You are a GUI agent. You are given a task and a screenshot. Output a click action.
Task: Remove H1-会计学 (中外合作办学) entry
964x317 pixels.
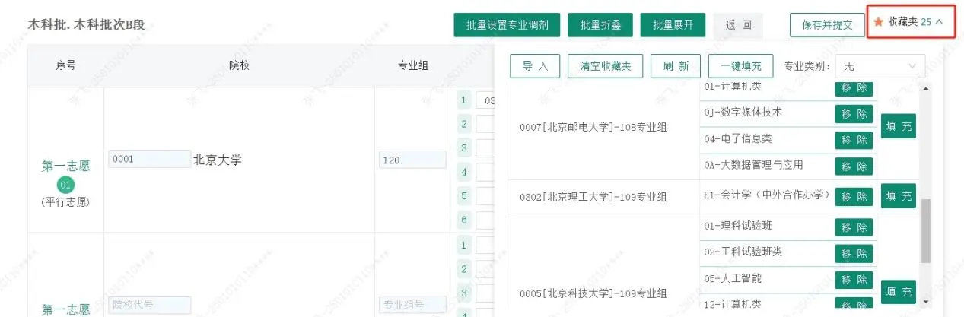click(x=853, y=196)
